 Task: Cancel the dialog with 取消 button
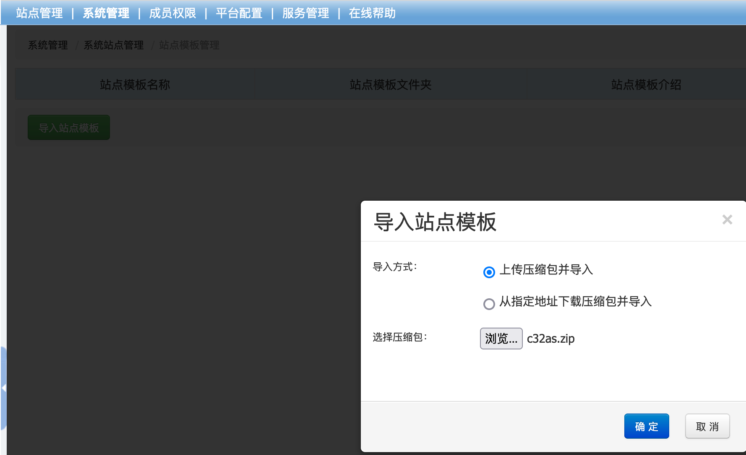point(707,427)
